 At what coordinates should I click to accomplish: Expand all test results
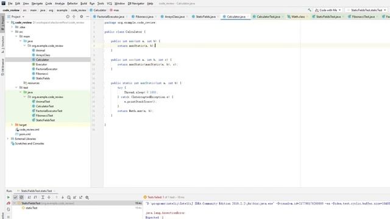point(43,197)
